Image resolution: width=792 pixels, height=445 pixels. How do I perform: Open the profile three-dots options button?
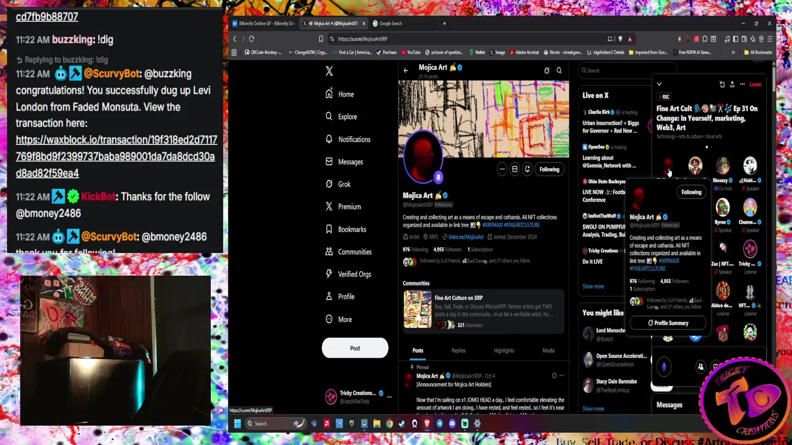(x=502, y=169)
